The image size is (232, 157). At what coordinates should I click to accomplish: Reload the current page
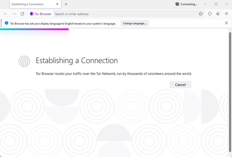tap(22, 14)
